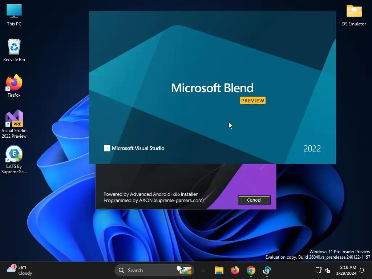Open notification bell in system tray
Image resolution: width=372 pixels, height=279 pixels.
362,270
